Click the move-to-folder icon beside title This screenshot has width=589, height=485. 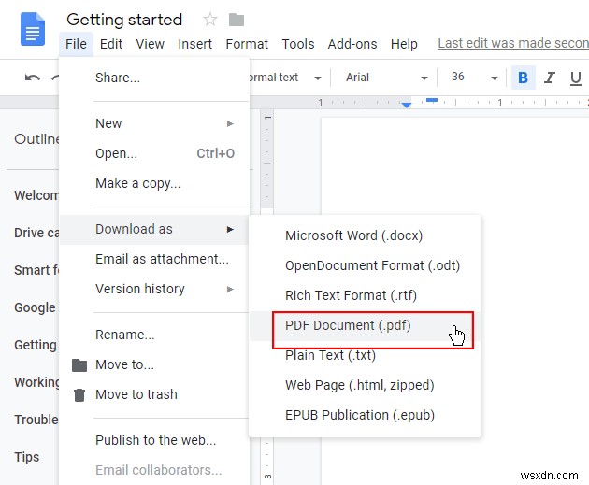pyautogui.click(x=237, y=20)
